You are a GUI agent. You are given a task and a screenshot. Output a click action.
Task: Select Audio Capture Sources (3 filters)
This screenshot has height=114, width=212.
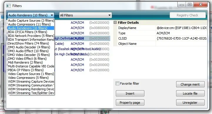tap(31, 21)
